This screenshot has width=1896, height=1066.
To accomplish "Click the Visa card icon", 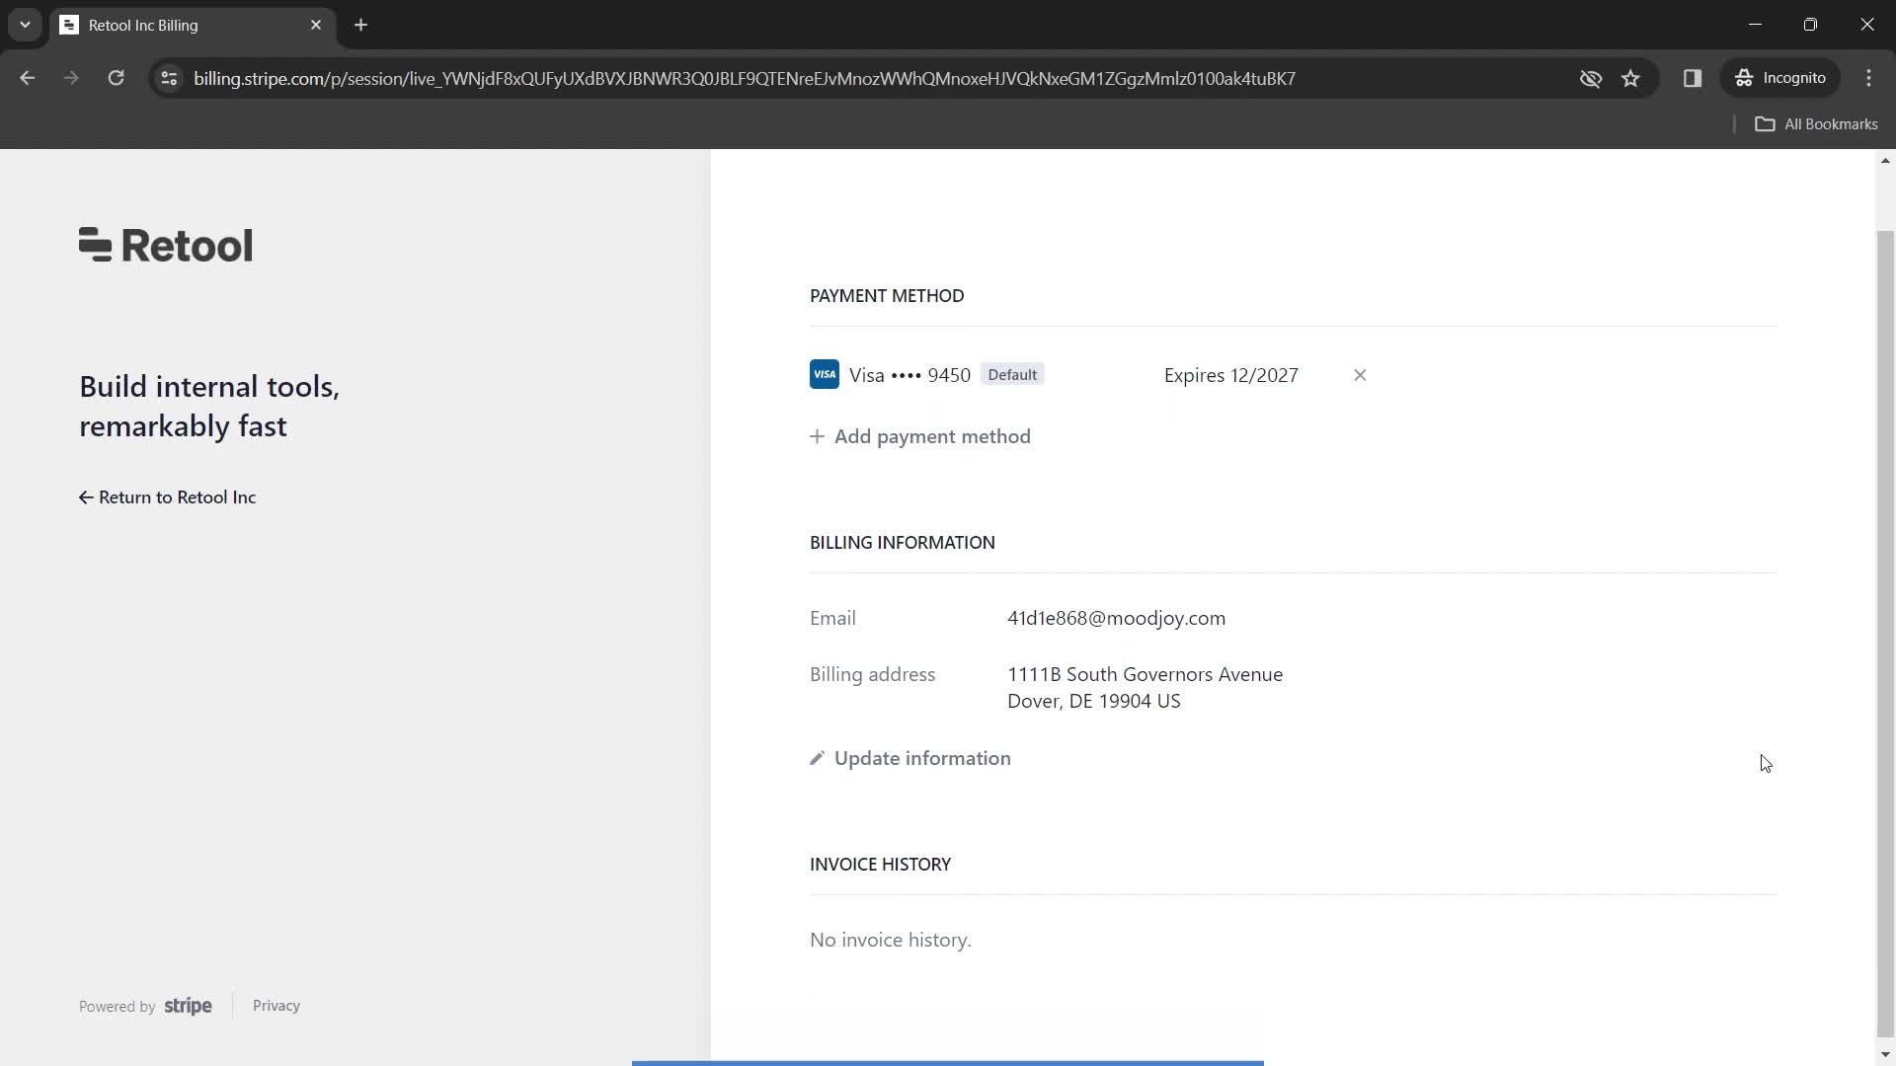I will [x=826, y=375].
